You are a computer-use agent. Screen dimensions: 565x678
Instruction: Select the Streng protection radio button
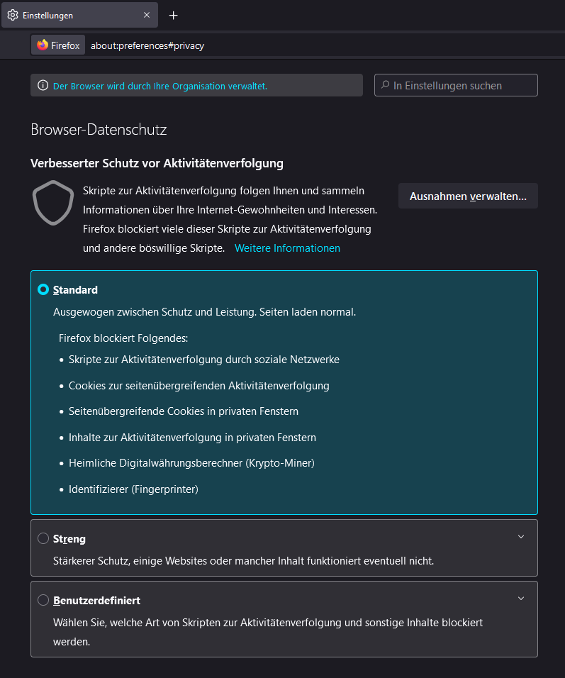tap(43, 538)
